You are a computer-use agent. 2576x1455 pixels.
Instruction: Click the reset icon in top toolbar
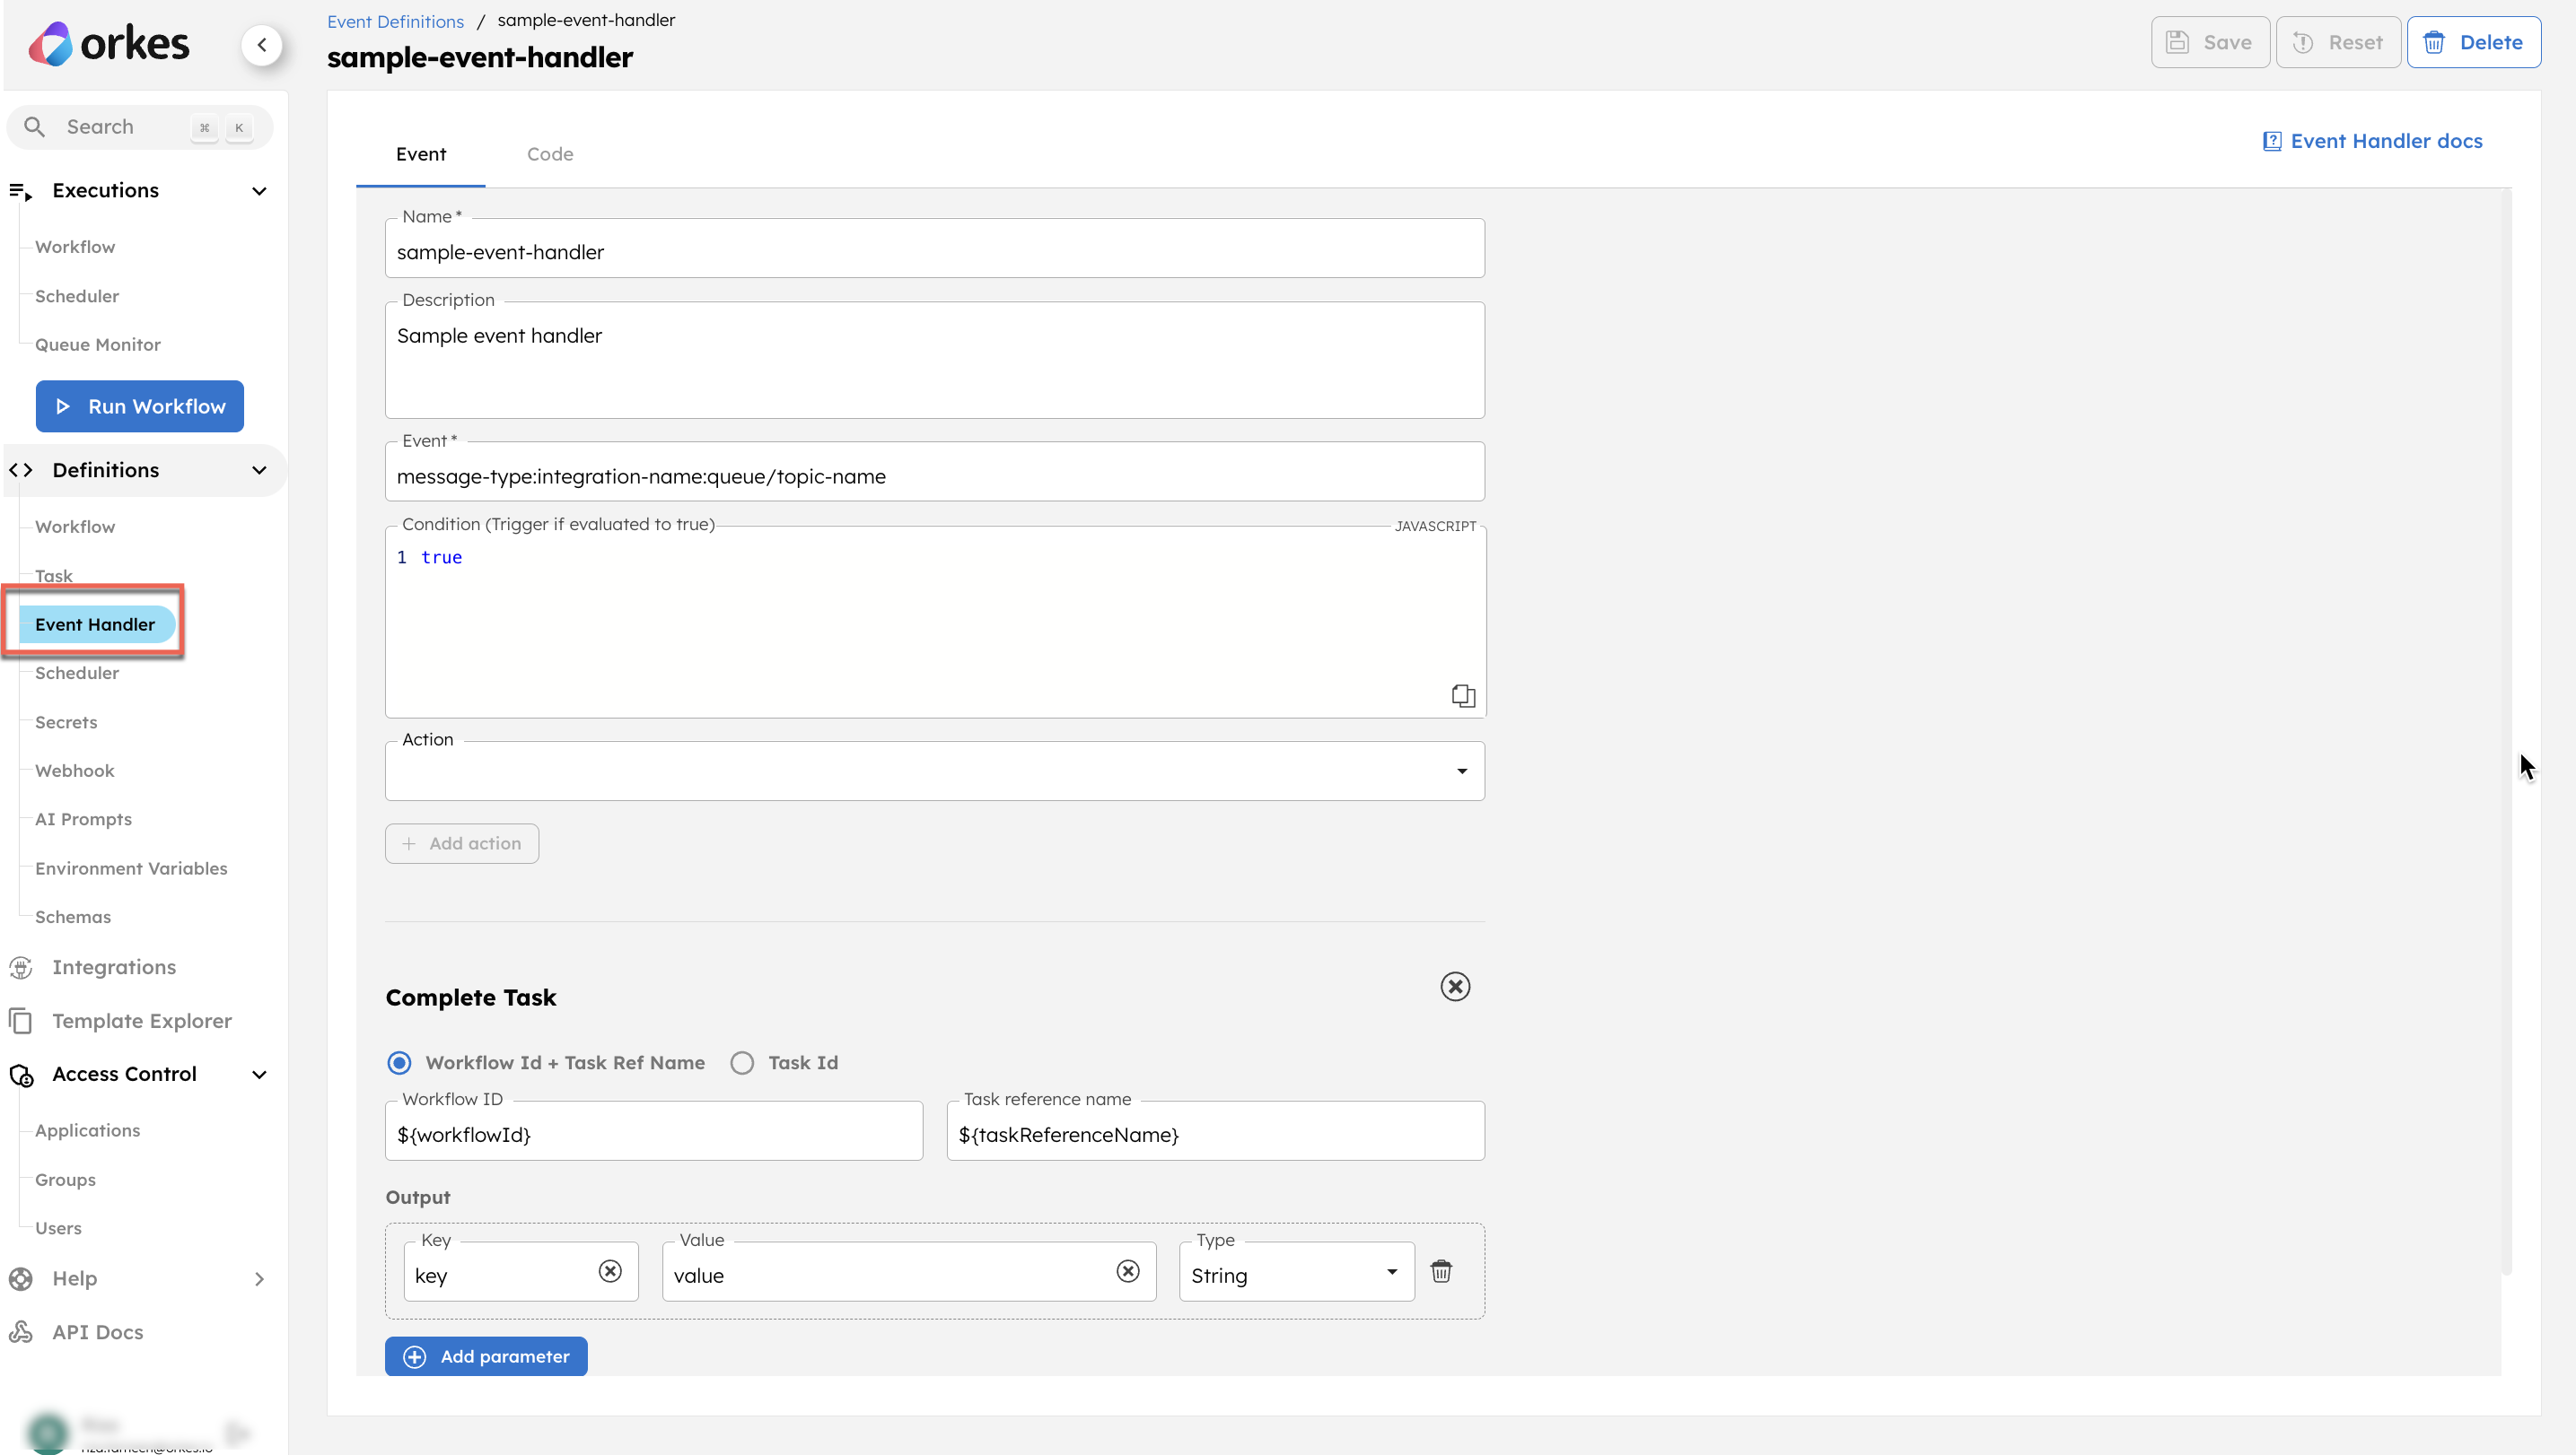(2303, 42)
